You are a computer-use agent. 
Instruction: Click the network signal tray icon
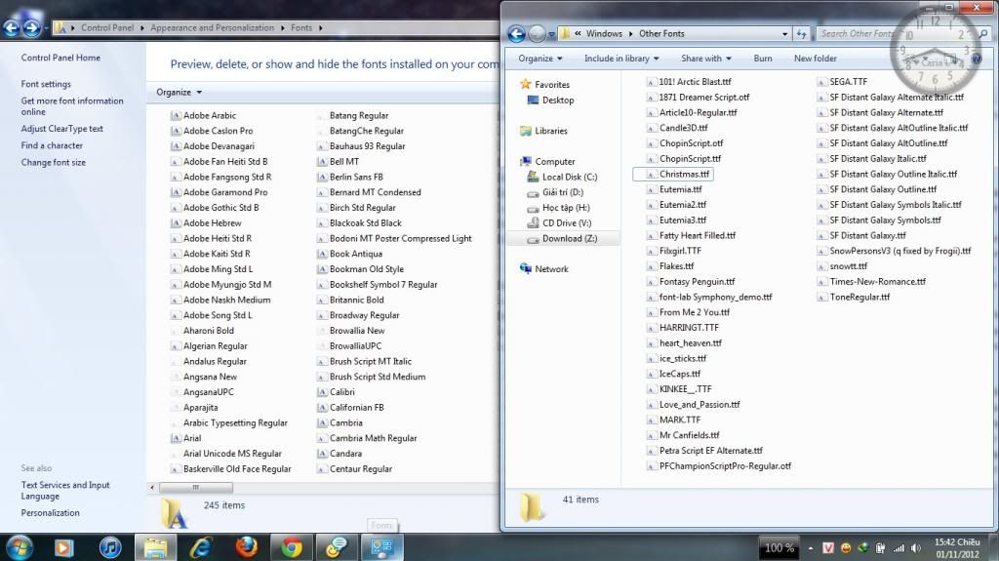pyautogui.click(x=899, y=548)
